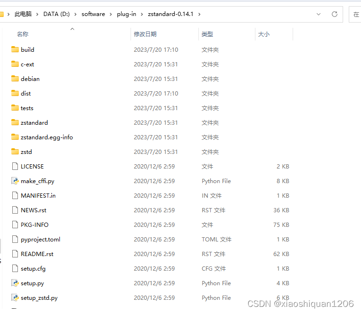Navigate to plug-in breadcrumb segment

[x=126, y=14]
